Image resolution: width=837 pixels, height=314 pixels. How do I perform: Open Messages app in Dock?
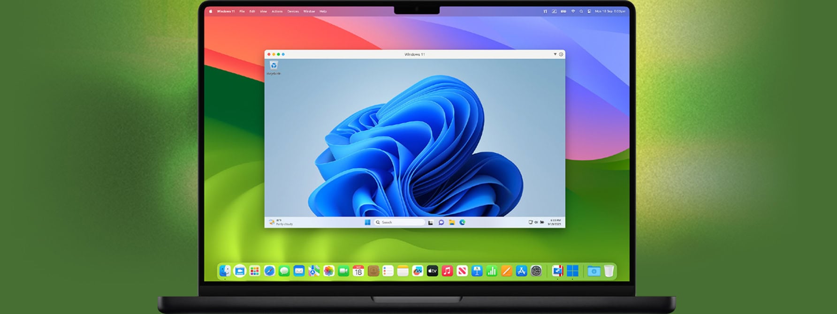coord(284,271)
